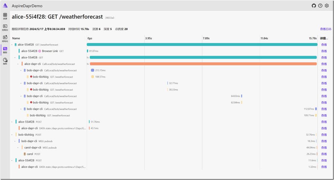Screen dimensions: 334x180
Task: Click error icon on the 62.84ms bob-6lohbig span
Action: click(31, 102)
